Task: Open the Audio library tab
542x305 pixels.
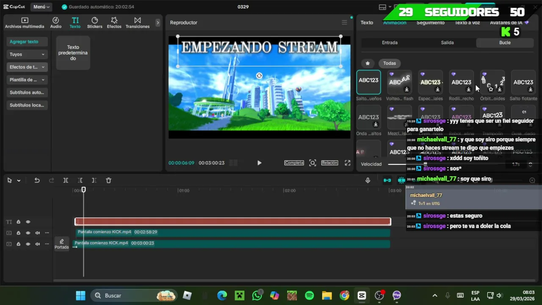Action: [x=56, y=23]
